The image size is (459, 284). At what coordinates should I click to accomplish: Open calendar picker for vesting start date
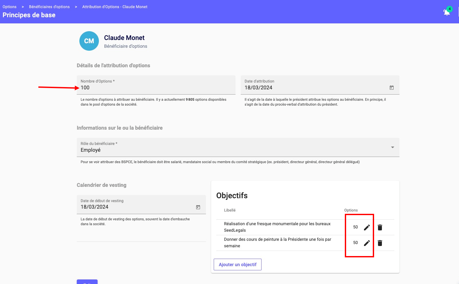198,207
